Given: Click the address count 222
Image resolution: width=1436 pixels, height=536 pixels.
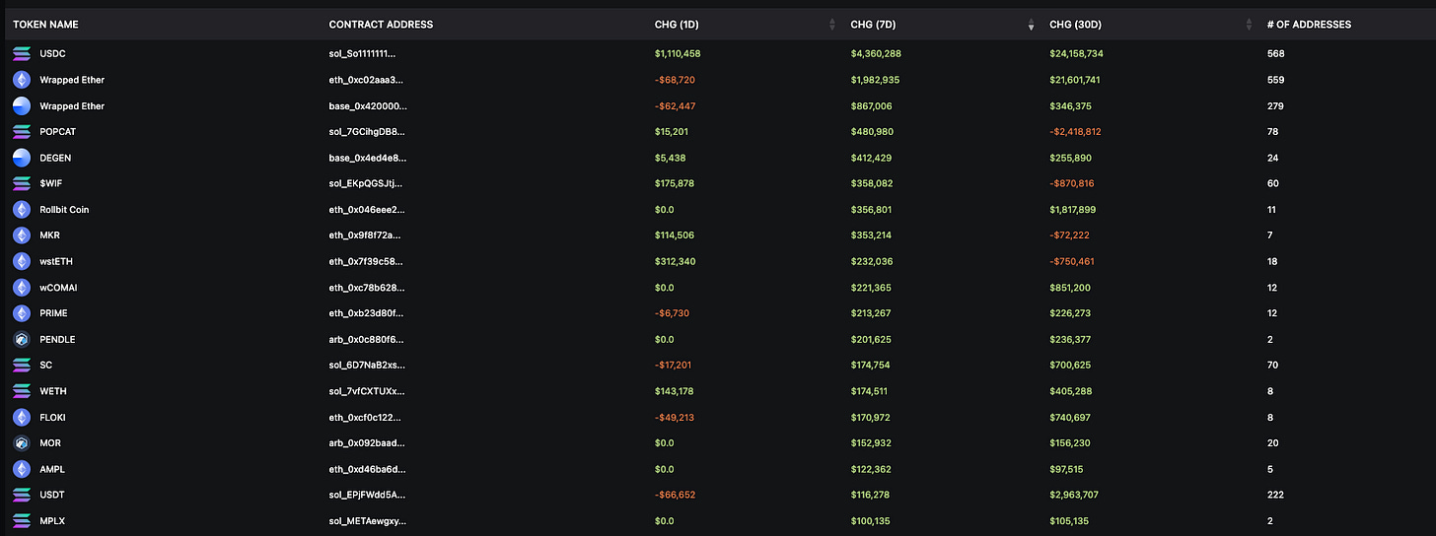Looking at the screenshot, I should point(1275,495).
